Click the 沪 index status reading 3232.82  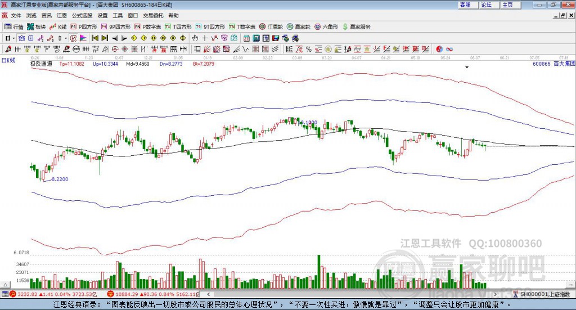(55, 294)
